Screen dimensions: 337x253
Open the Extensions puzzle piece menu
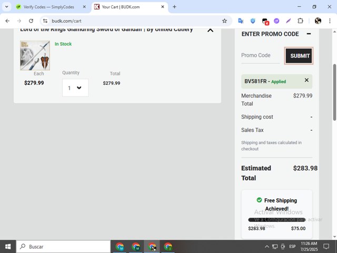pos(300,21)
